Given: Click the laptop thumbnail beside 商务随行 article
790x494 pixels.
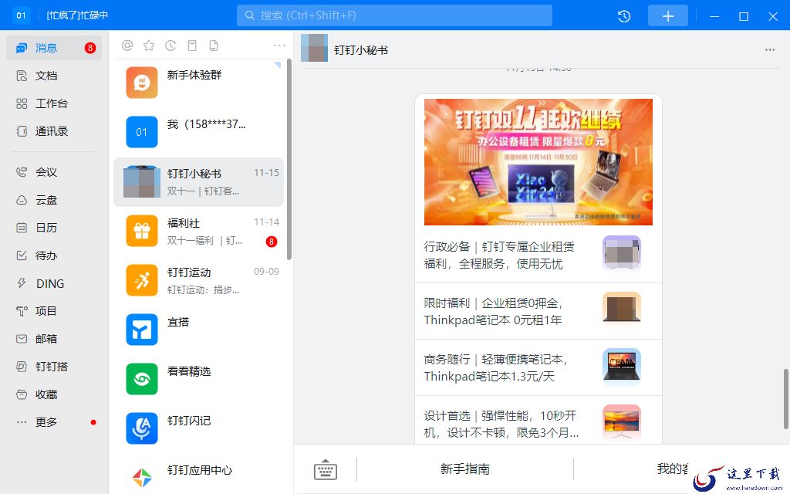Looking at the screenshot, I should tap(622, 367).
